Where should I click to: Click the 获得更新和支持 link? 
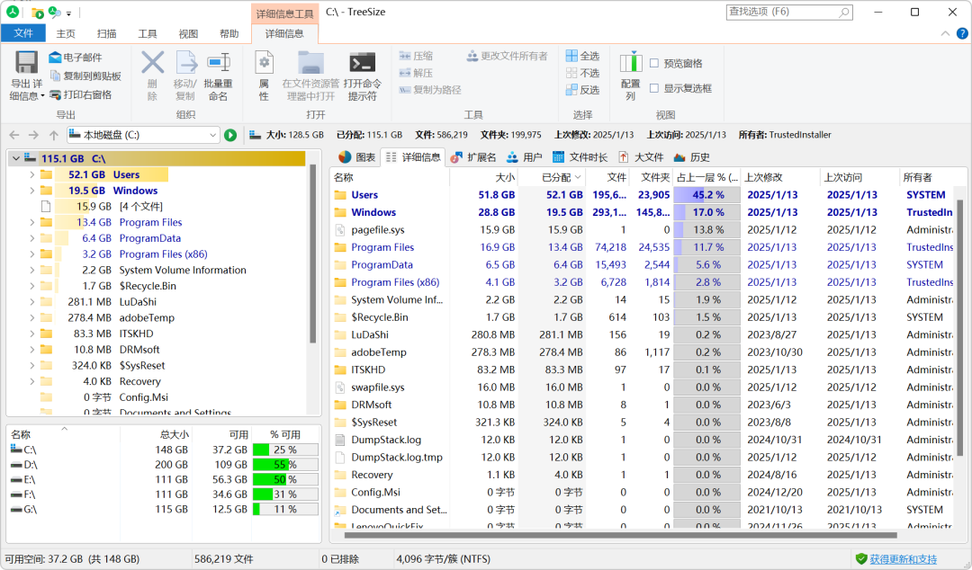904,559
